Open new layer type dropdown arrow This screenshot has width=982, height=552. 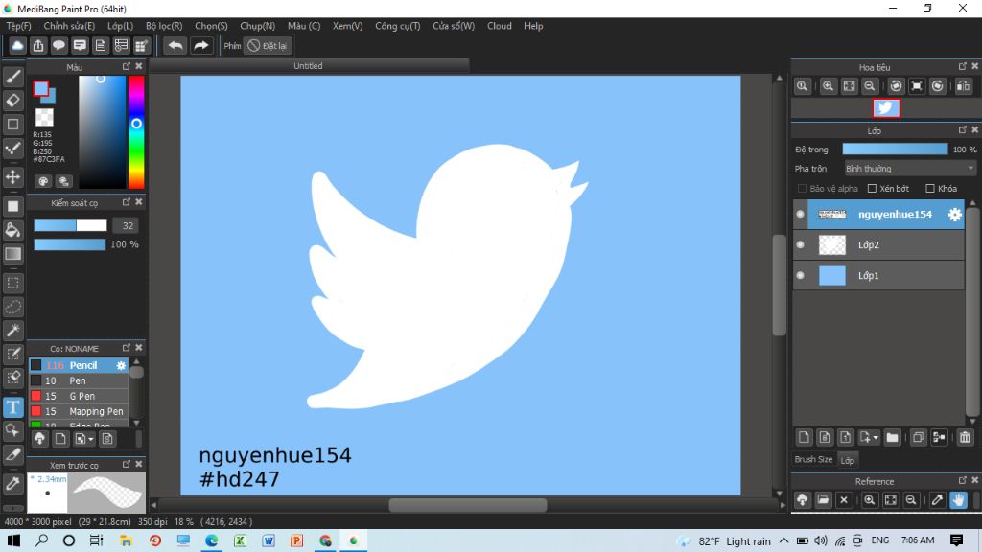(x=876, y=437)
